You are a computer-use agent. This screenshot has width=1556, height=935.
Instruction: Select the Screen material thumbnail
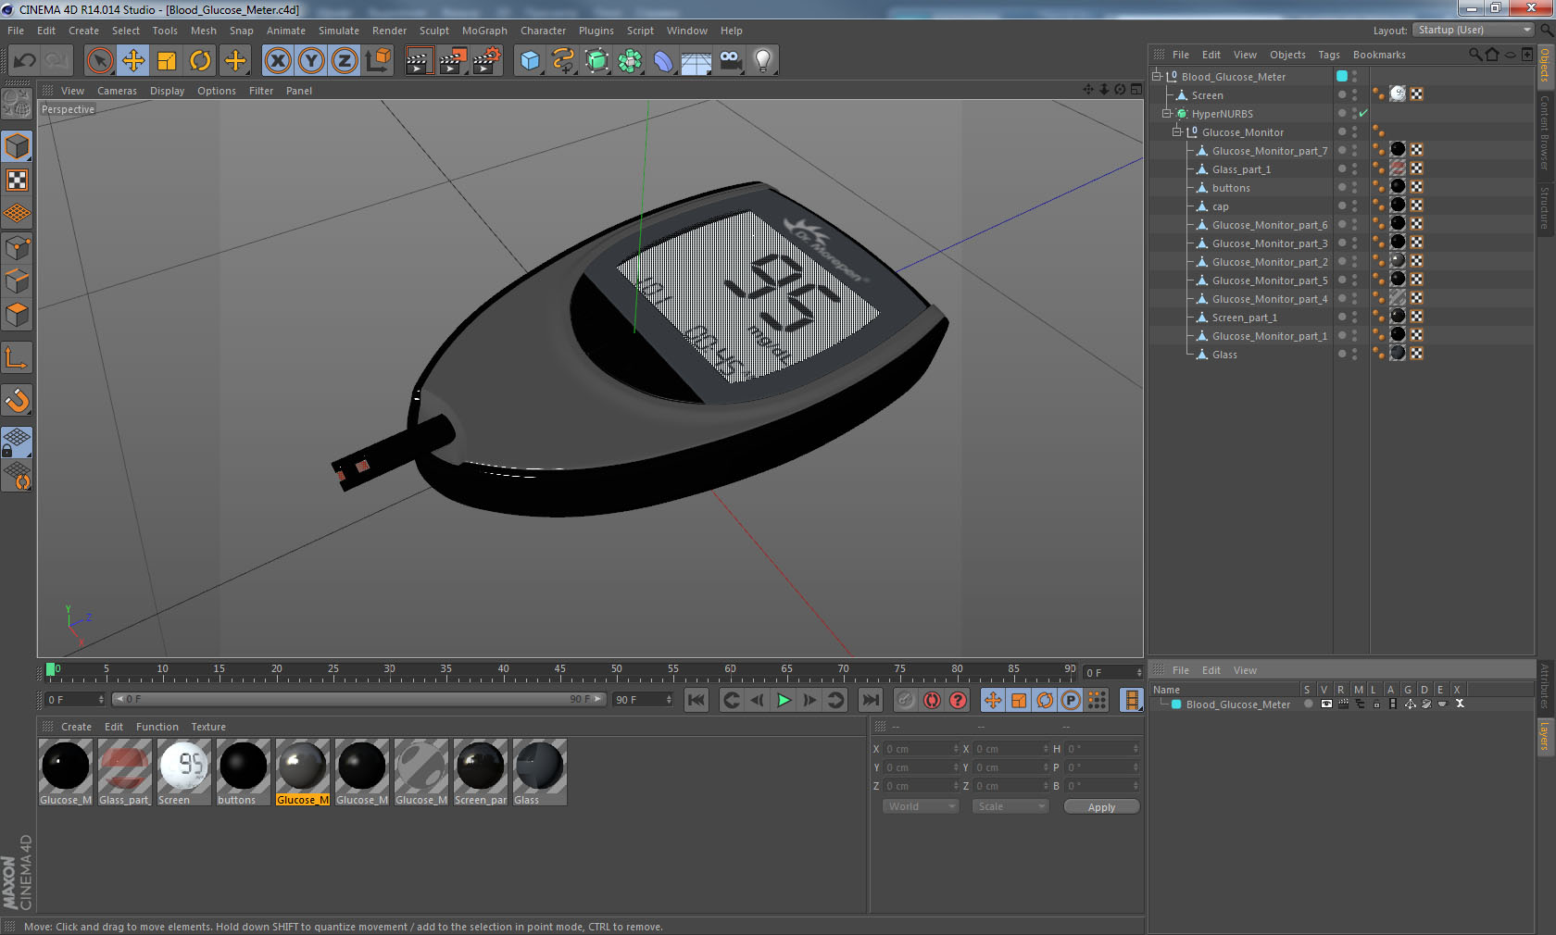[x=184, y=766]
